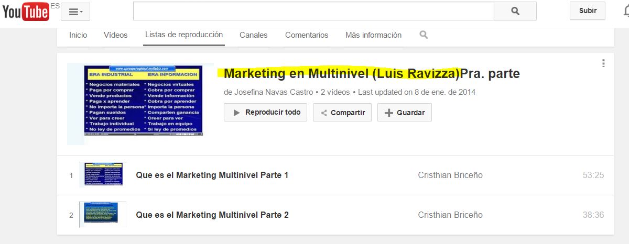629x244 pixels.
Task: Click the channel search magnifier icon
Action: 424,35
